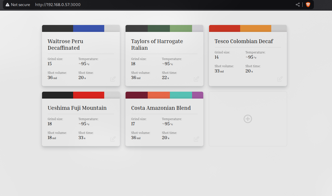Click the light green swatch on Taylors card
Viewport: 332px width, 196px height.
tap(181, 28)
